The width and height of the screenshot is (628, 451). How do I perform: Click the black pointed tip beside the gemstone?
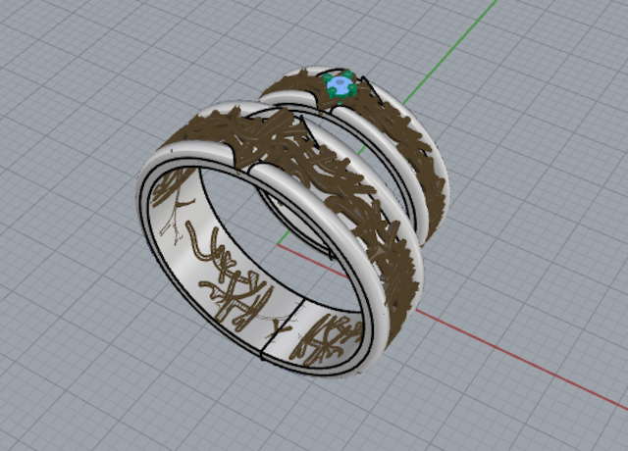click(369, 87)
